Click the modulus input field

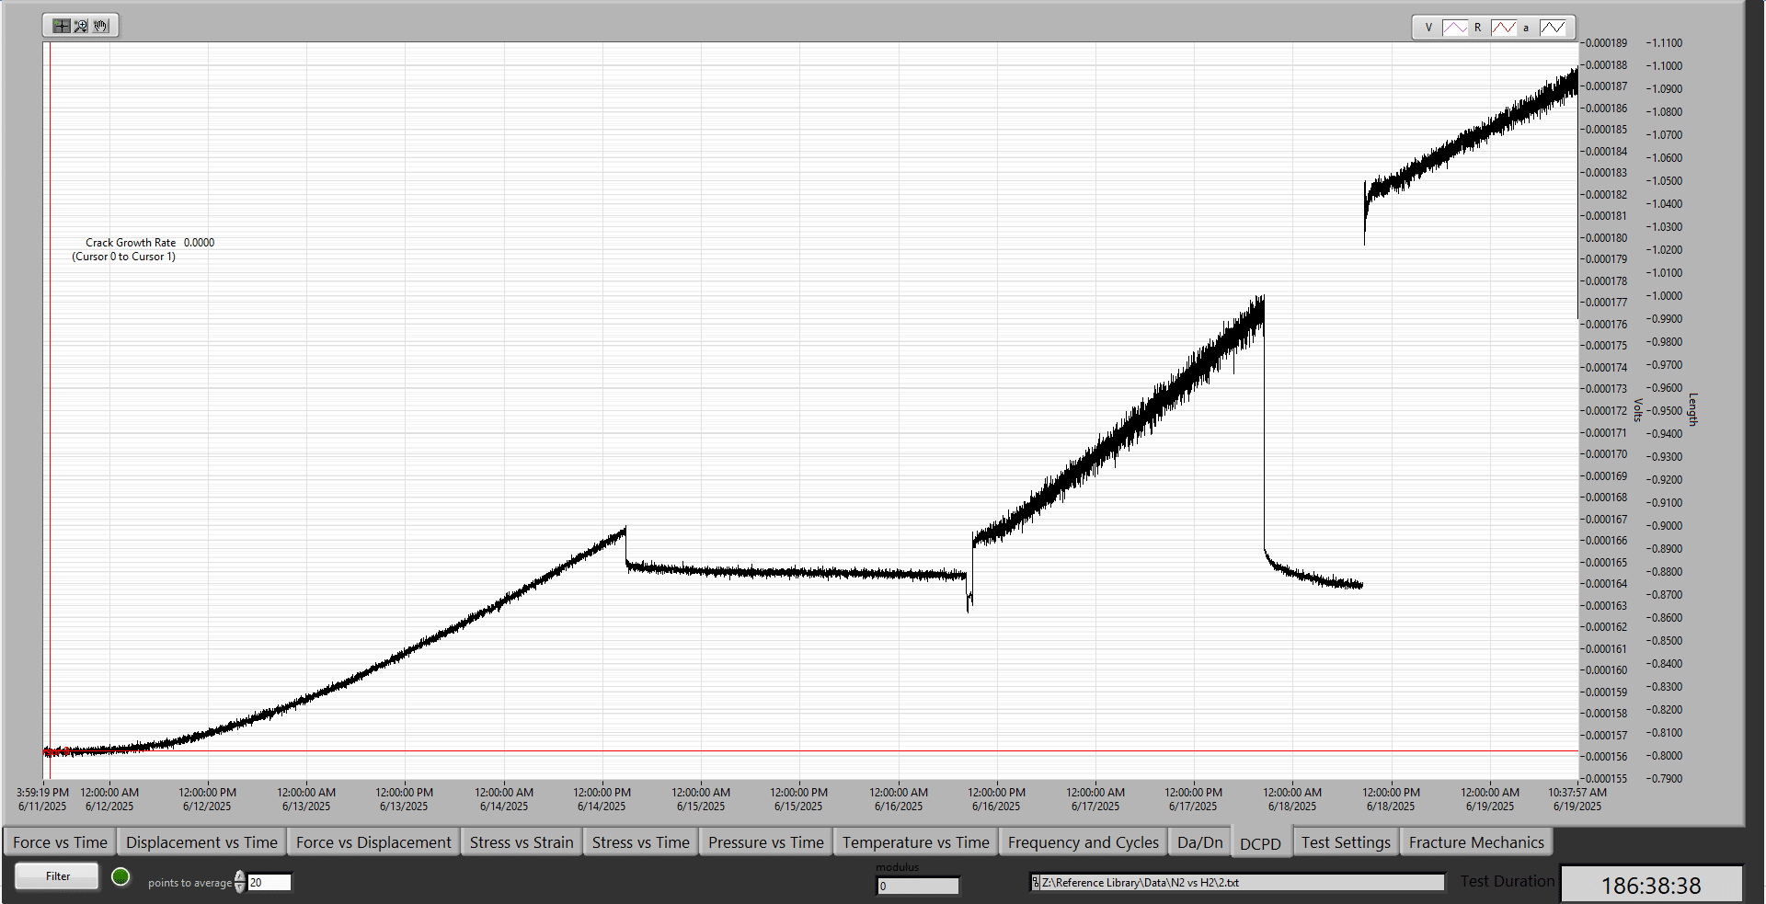[917, 887]
